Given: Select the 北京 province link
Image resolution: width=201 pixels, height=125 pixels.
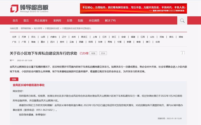Looking at the screenshot, I should pyautogui.click(x=14, y=37).
